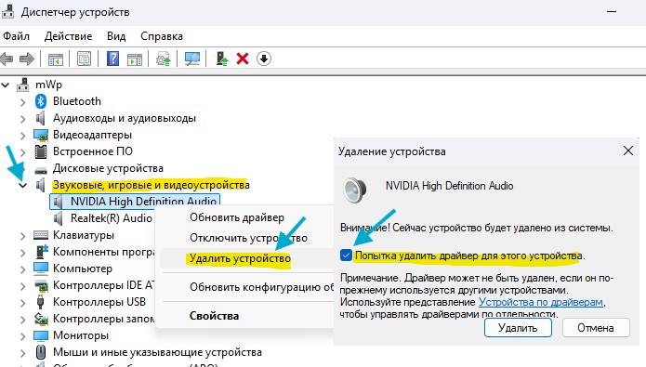The width and height of the screenshot is (646, 367).
Task: Expand the Мониторы category
Action: coord(22,336)
